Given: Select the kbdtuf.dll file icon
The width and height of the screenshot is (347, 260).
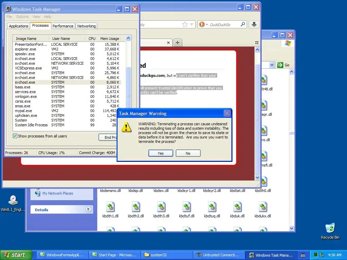Looking at the screenshot, I should [187, 207].
